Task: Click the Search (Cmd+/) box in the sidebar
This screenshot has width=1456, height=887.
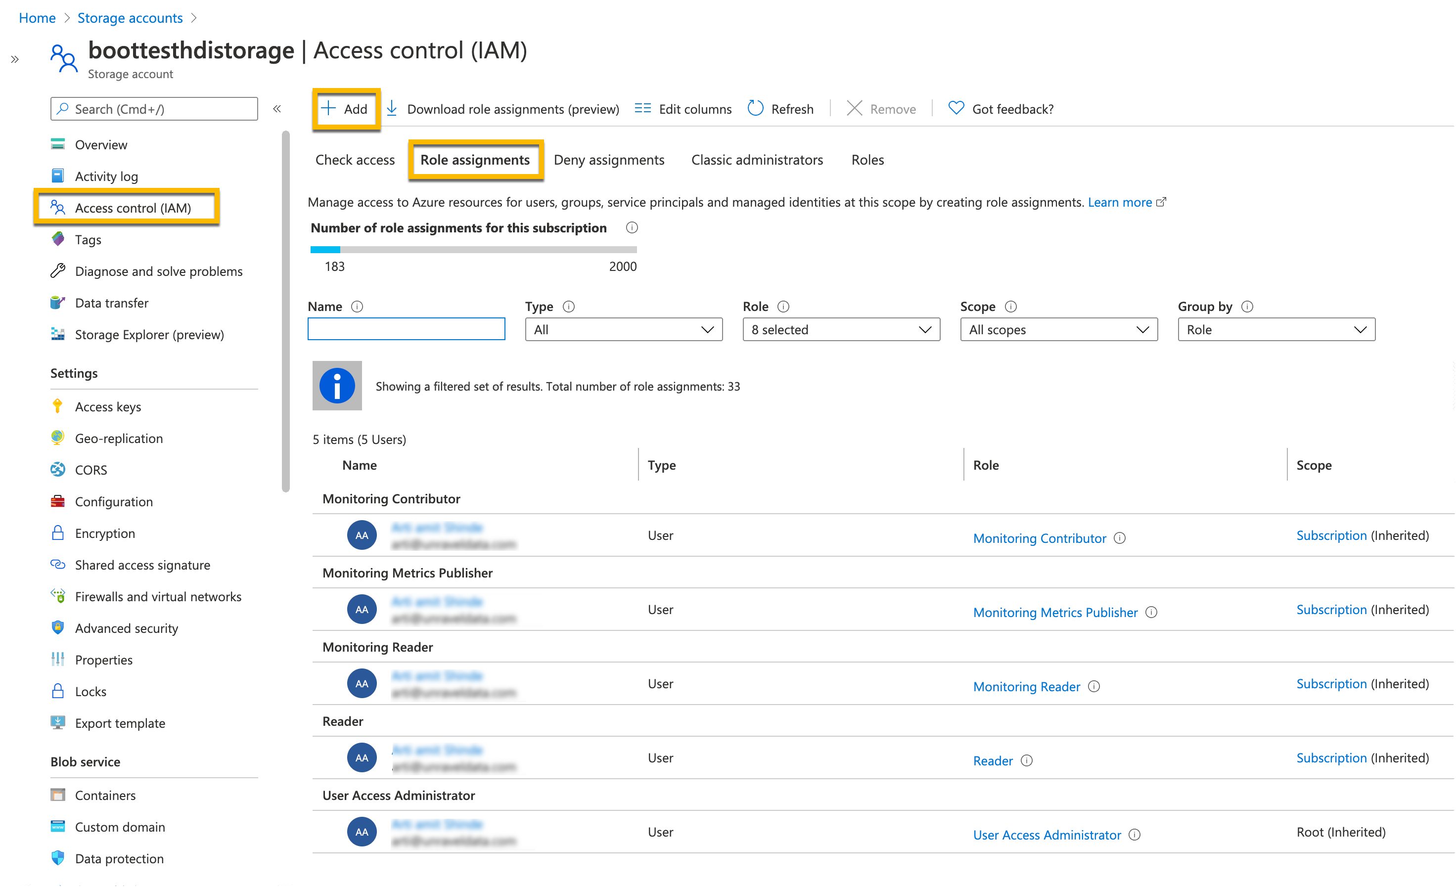Action: (154, 109)
